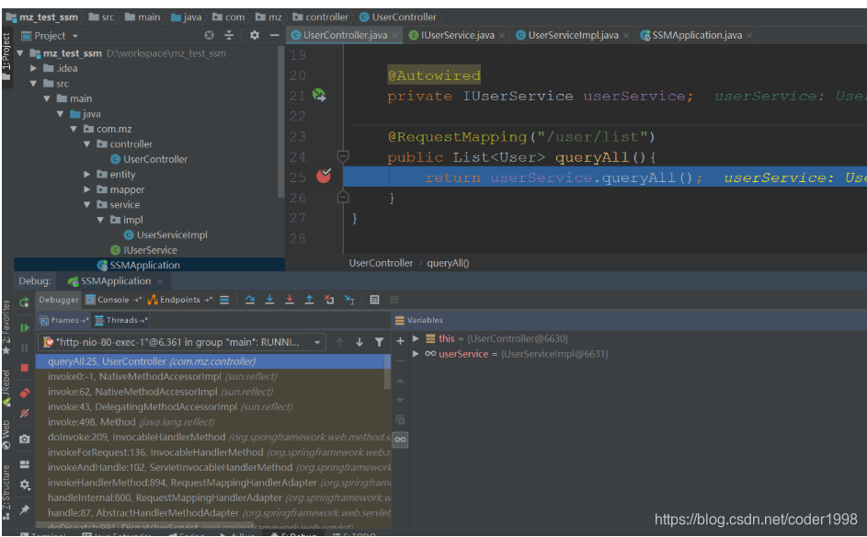Switch to IUserService.java tab
Screen dimensions: 867x537
point(456,35)
